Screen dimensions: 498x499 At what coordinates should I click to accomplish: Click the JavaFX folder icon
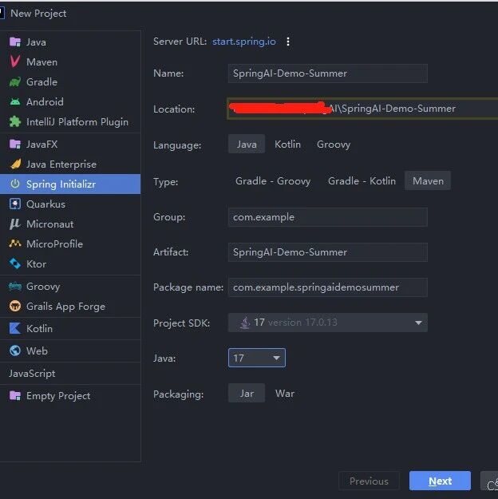[x=15, y=145]
